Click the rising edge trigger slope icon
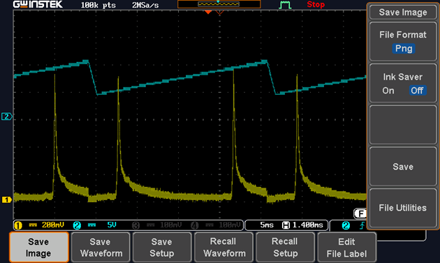Screen dimensions: 440x263 click(362, 225)
